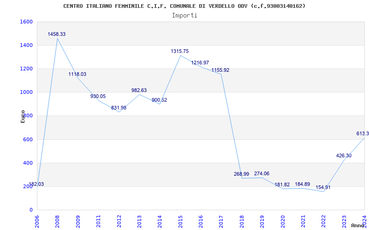
Task: Click the Anno x-axis title
Action: click(358, 225)
